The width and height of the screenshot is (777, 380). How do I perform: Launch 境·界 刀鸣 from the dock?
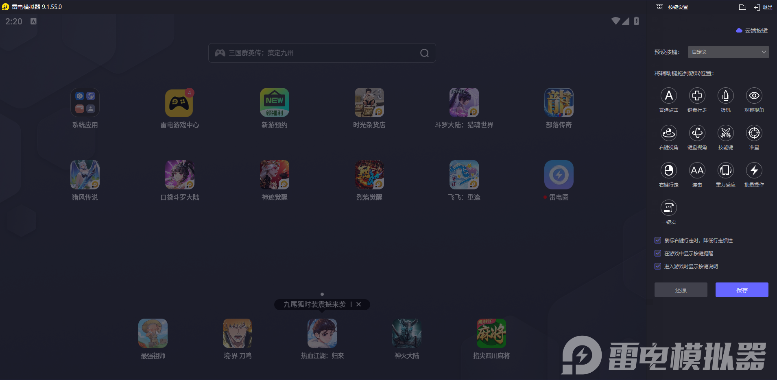pyautogui.click(x=238, y=333)
